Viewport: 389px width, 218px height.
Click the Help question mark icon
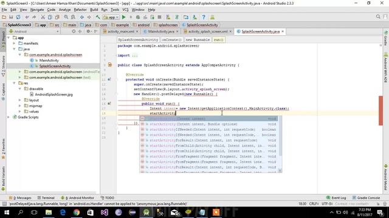point(204,17)
